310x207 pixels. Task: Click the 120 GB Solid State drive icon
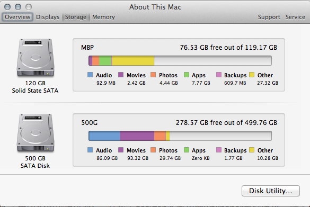[x=36, y=58]
